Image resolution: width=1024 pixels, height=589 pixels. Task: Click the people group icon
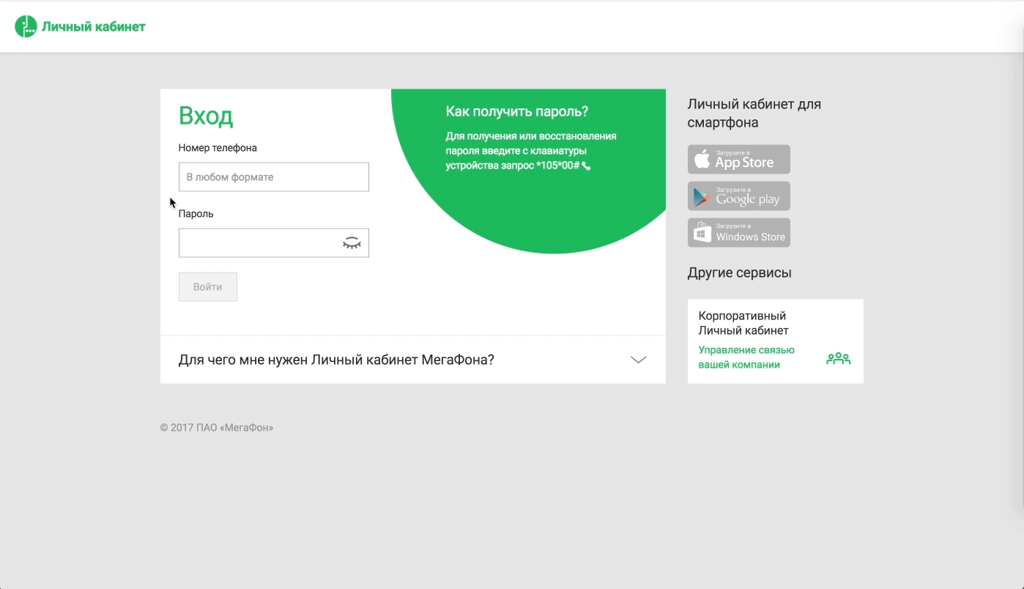pyautogui.click(x=839, y=358)
